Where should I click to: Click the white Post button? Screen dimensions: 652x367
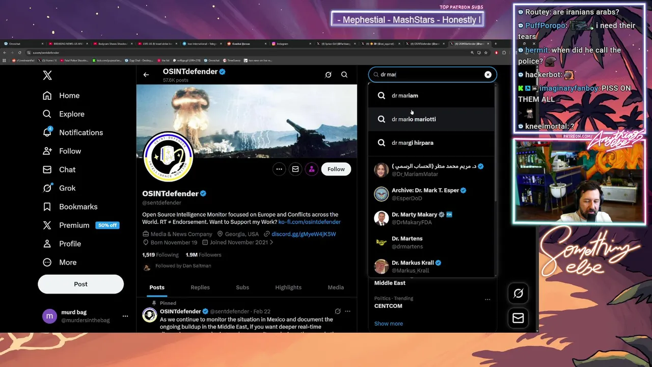coord(80,284)
